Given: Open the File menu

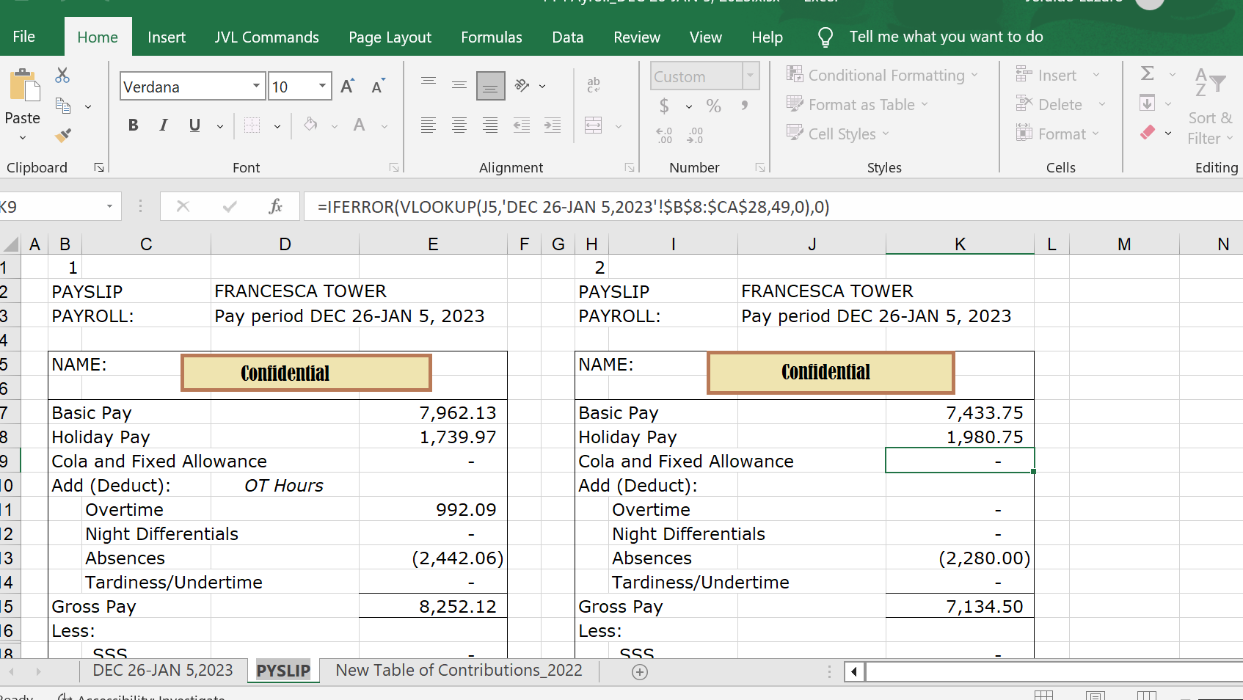Looking at the screenshot, I should [x=23, y=37].
